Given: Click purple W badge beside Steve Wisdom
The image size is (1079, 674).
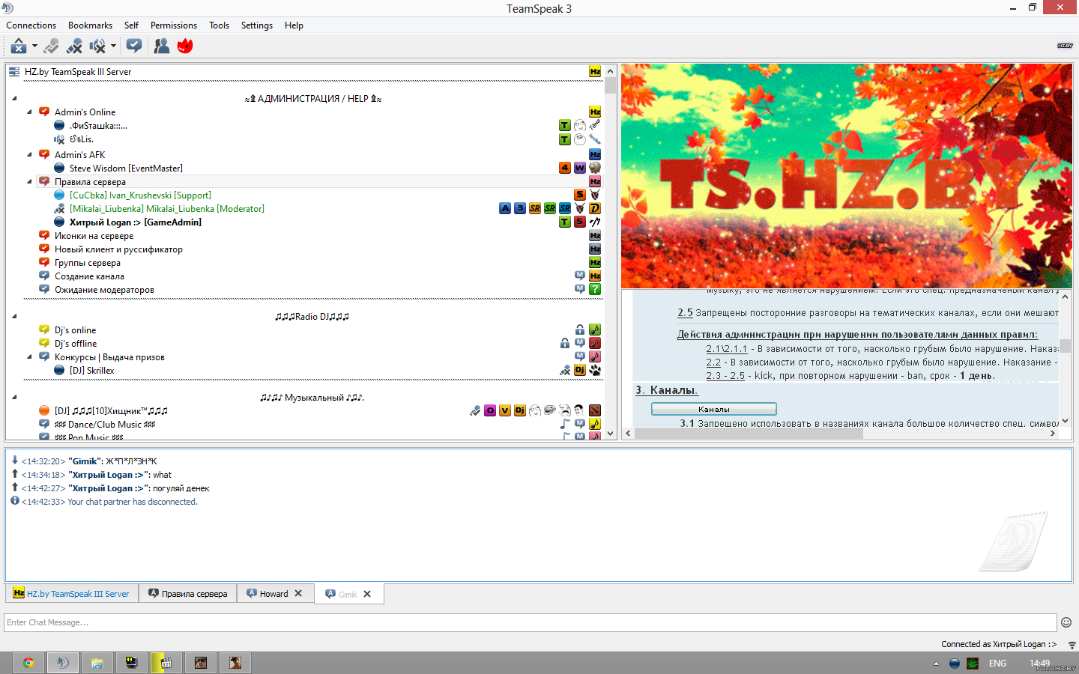Looking at the screenshot, I should click(x=580, y=168).
